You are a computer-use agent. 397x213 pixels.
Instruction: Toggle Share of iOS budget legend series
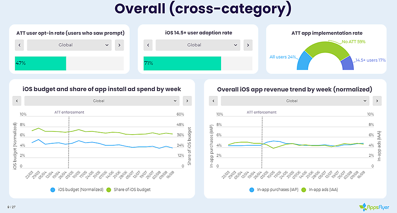[128, 190]
